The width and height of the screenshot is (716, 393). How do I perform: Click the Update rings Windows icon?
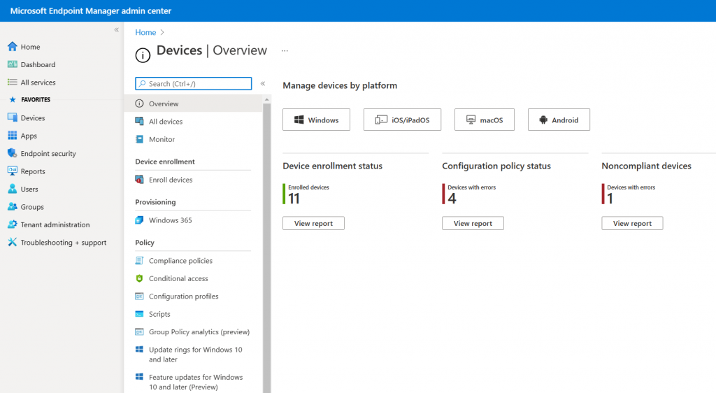pyautogui.click(x=139, y=350)
